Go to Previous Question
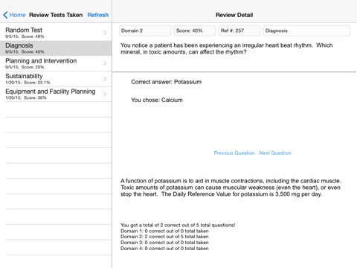 (x=234, y=153)
